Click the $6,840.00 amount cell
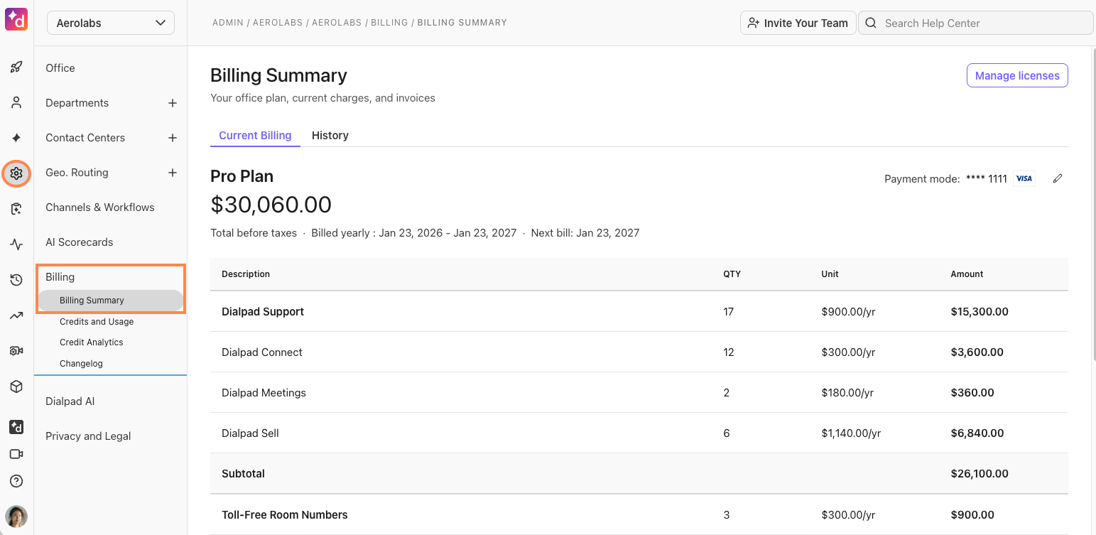The image size is (1096, 535). click(977, 433)
